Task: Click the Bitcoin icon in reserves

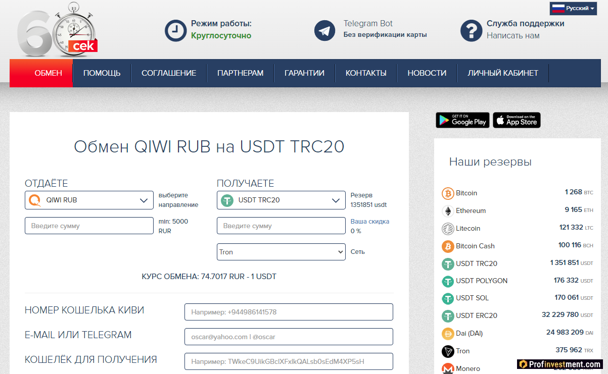Action: 448,193
